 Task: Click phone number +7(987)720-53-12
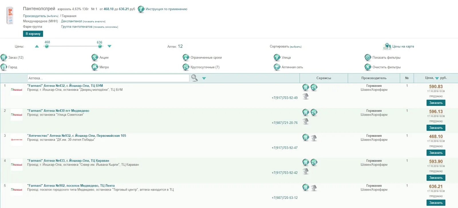(x=285, y=198)
